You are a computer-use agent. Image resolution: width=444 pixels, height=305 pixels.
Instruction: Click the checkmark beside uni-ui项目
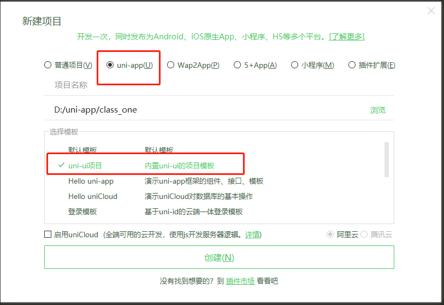click(x=61, y=165)
